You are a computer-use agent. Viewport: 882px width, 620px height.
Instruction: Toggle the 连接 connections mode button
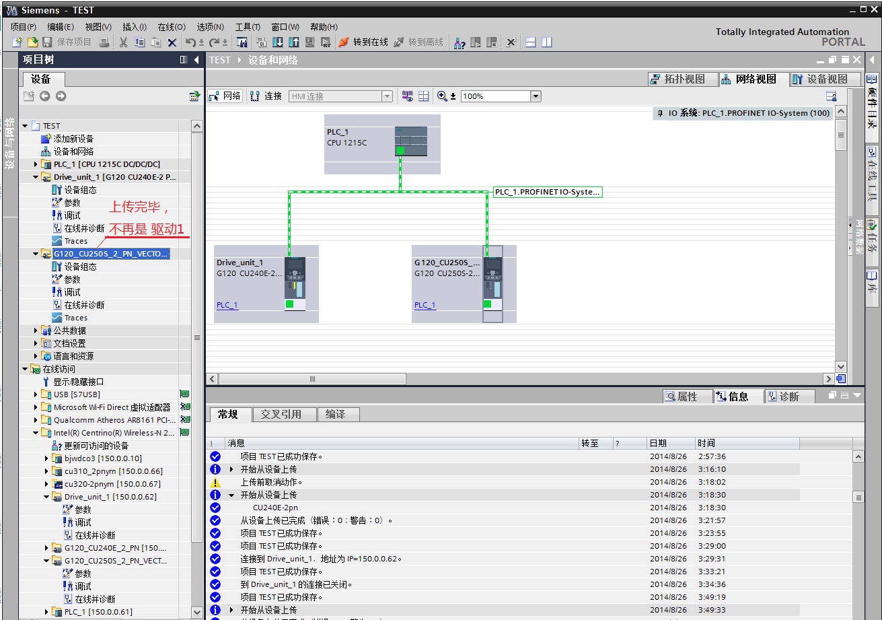pyautogui.click(x=266, y=96)
